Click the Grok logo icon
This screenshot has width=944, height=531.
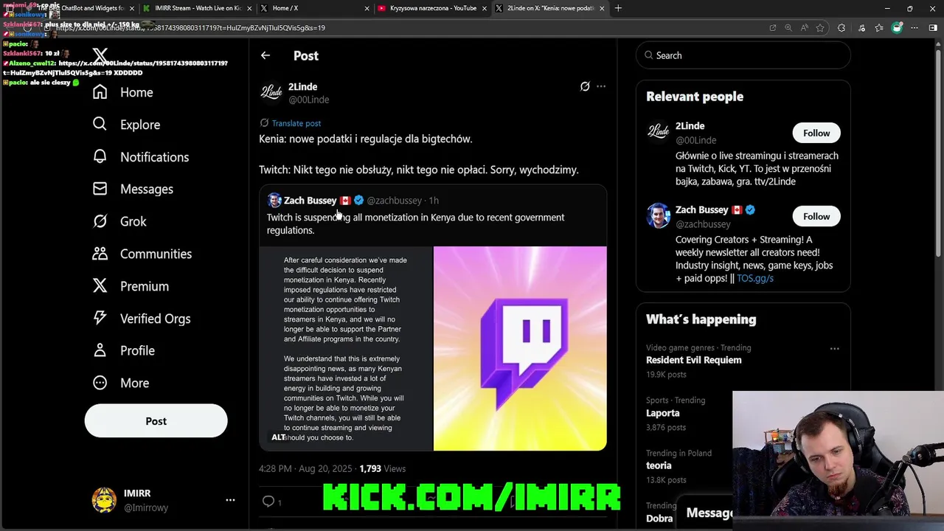coord(100,221)
